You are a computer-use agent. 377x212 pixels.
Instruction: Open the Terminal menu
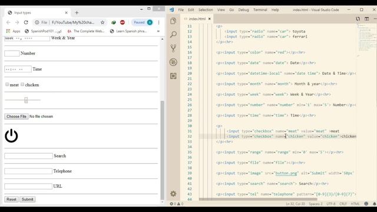tap(260, 10)
